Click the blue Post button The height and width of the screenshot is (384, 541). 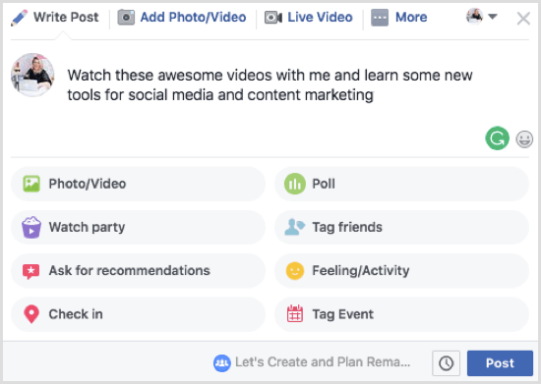(500, 363)
